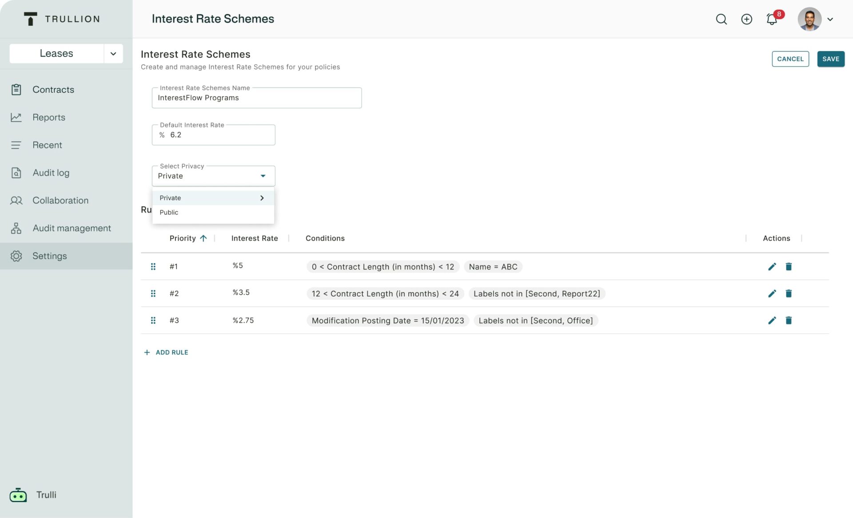Click the Collaboration people icon
This screenshot has width=853, height=518.
point(16,201)
